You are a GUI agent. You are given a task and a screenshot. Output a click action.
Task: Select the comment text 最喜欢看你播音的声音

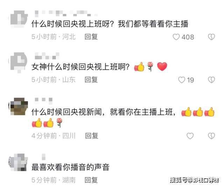(70, 167)
